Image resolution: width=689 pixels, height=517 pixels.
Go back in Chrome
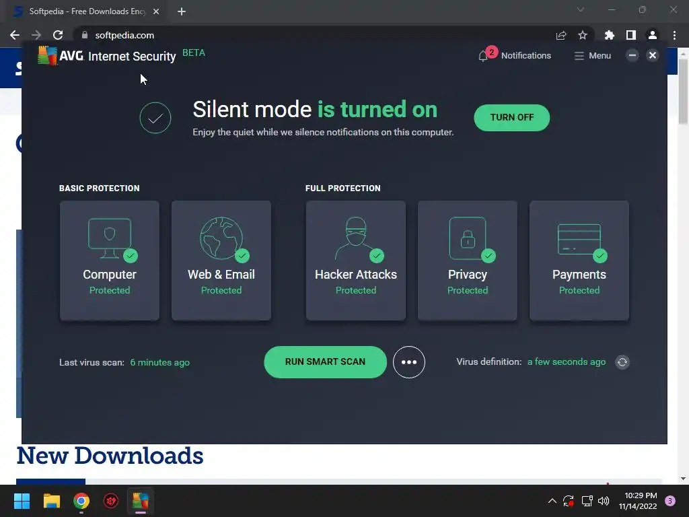coord(15,35)
